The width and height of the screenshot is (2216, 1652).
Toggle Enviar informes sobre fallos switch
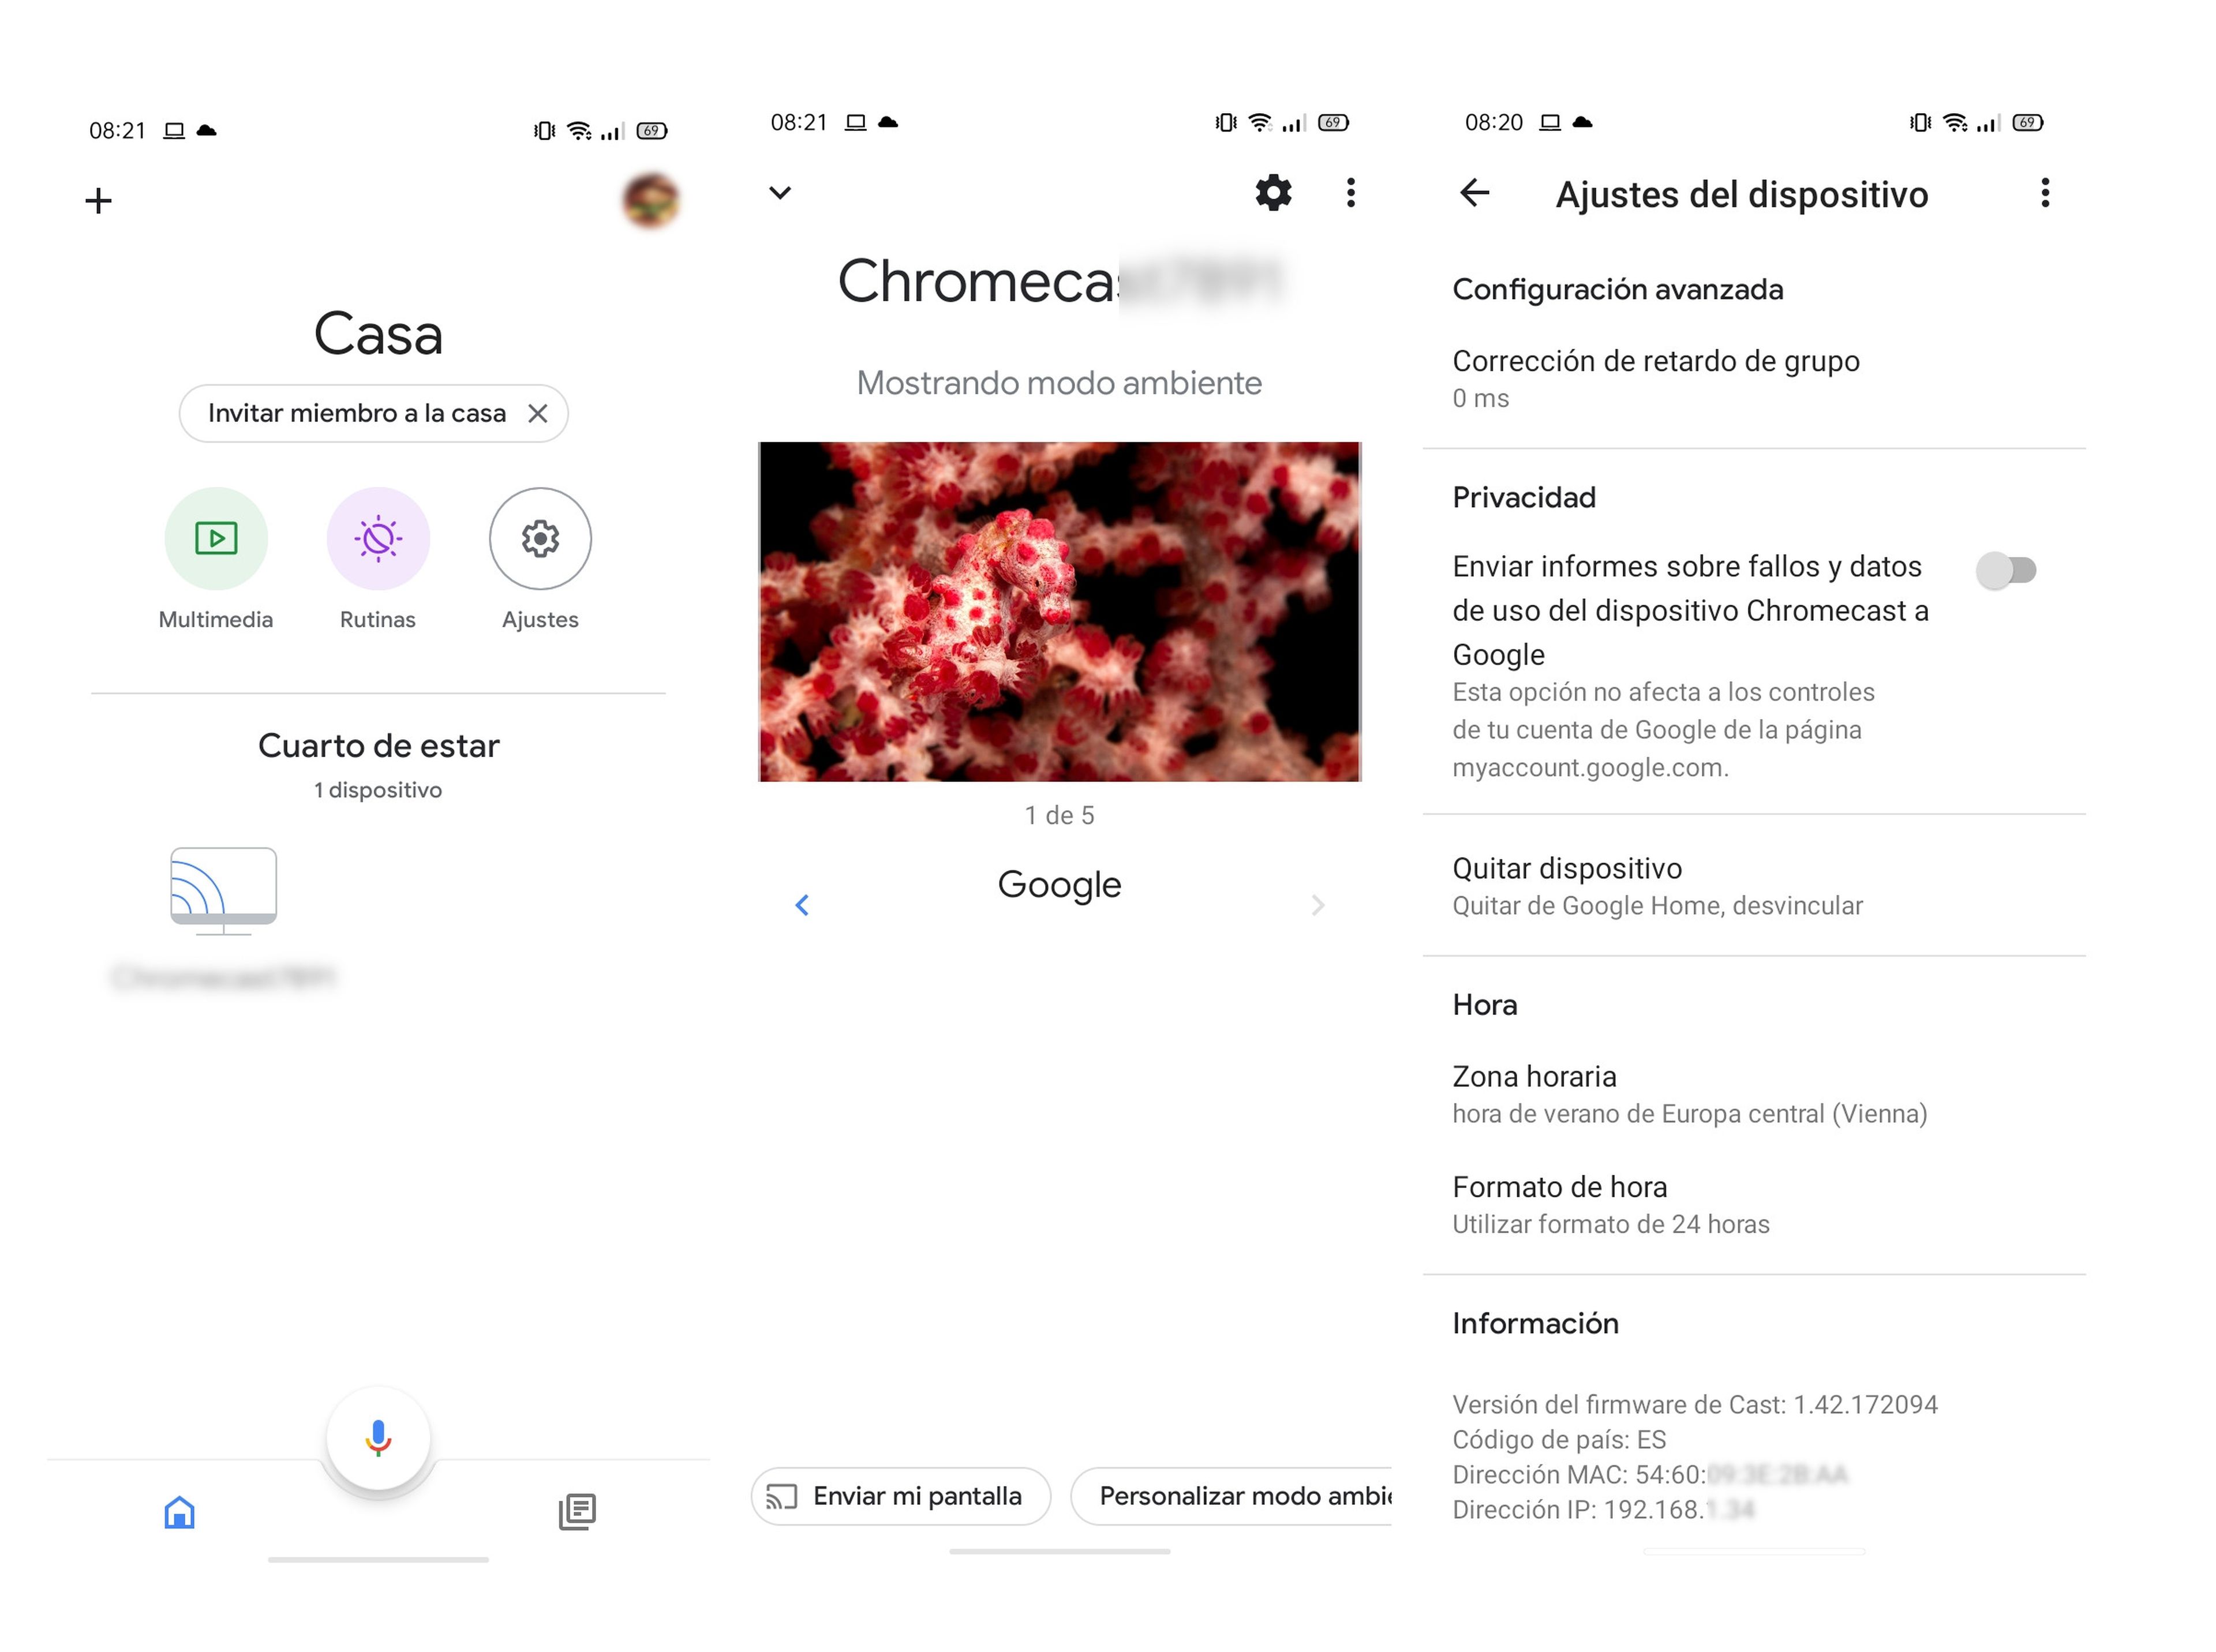tap(2005, 570)
